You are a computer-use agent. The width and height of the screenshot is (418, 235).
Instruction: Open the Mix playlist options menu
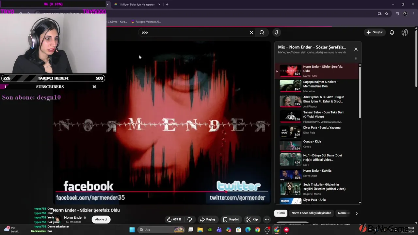click(x=356, y=59)
